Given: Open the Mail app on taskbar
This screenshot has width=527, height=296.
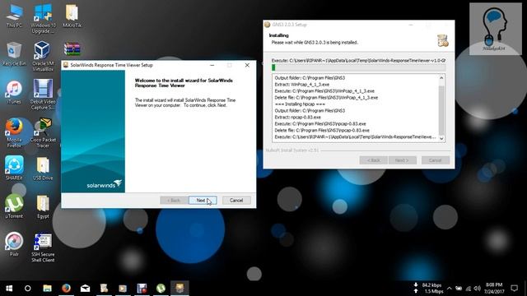Looking at the screenshot, I should (85, 288).
